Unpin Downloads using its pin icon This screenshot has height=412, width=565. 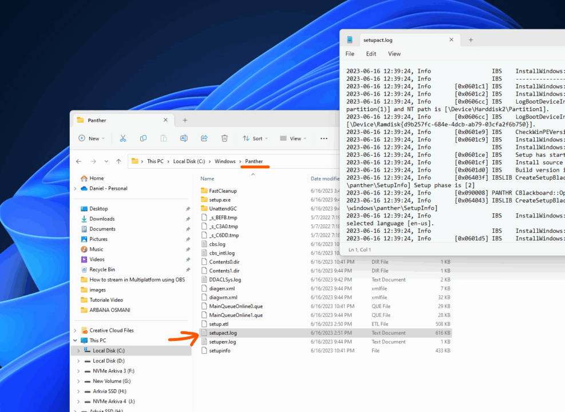pos(188,219)
